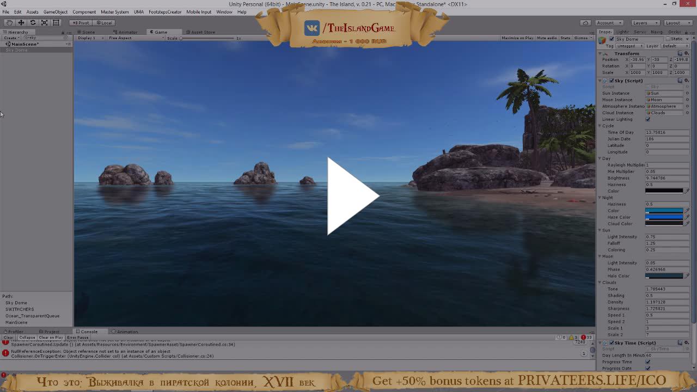Click the Cloud services icon
The height and width of the screenshot is (392, 697).
pos(585,23)
